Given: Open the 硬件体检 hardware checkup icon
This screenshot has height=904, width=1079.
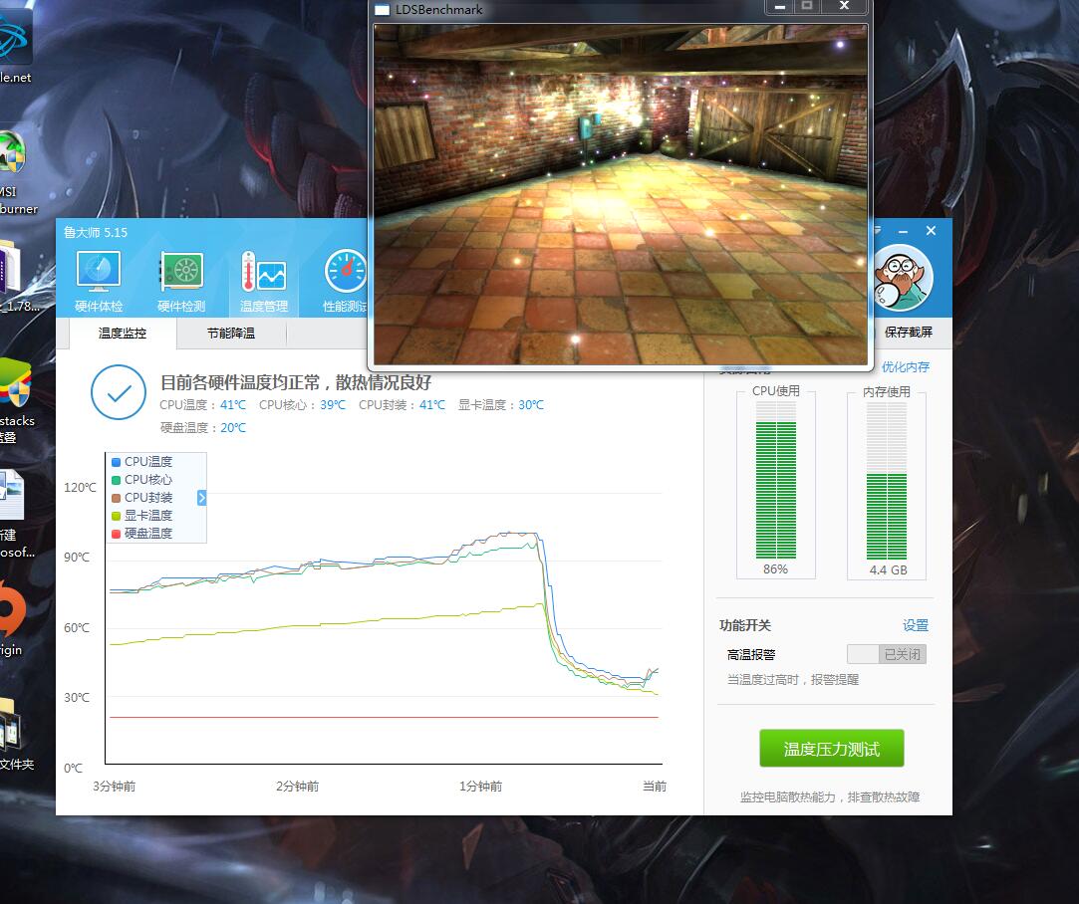Looking at the screenshot, I should pos(99,281).
